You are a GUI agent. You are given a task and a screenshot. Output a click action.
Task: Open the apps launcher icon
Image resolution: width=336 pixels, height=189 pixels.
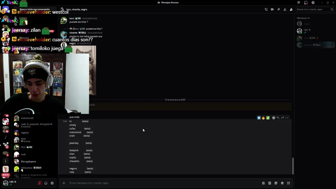288,183
